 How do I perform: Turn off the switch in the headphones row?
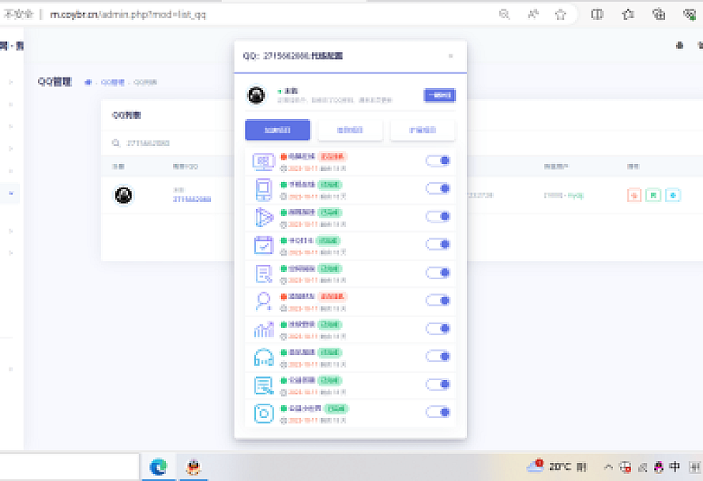click(438, 356)
